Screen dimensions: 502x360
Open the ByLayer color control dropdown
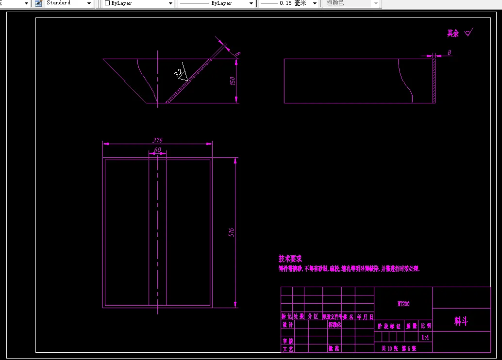(x=170, y=3)
